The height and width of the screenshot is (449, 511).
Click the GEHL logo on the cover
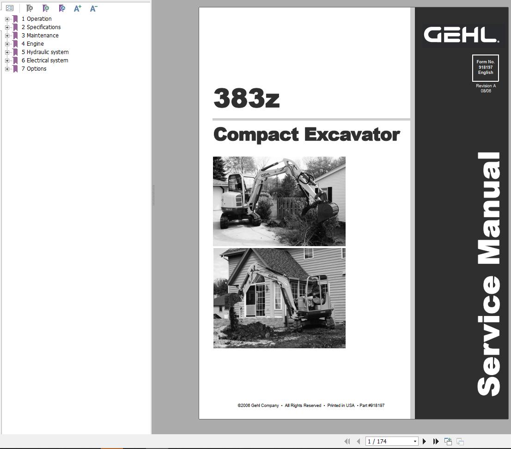click(x=461, y=35)
